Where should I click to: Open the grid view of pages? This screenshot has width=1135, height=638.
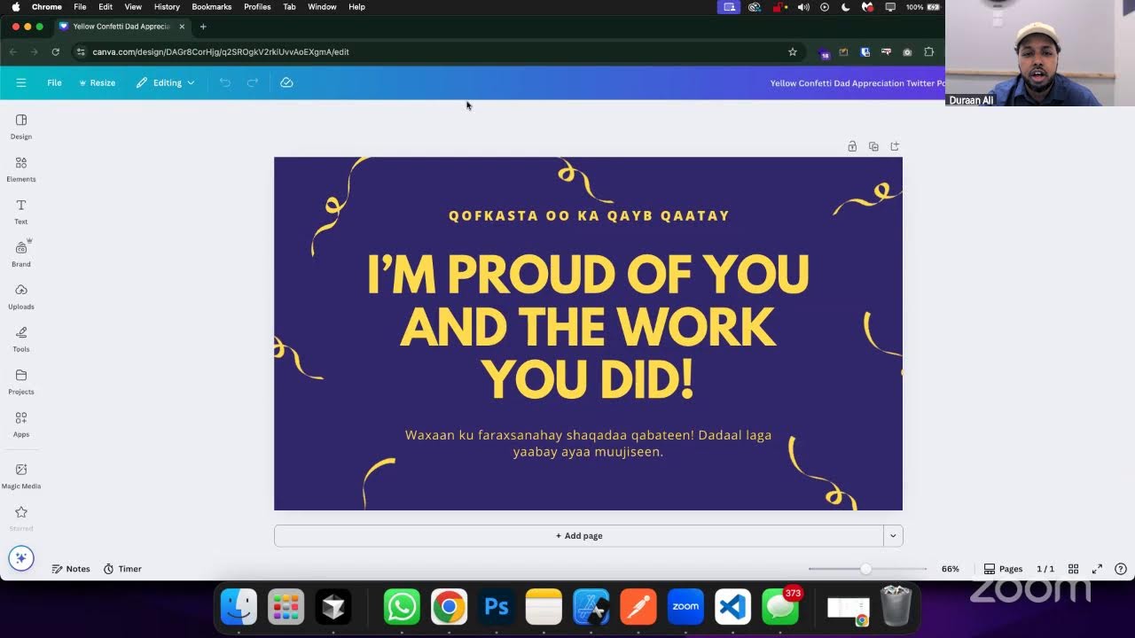pos(1073,569)
